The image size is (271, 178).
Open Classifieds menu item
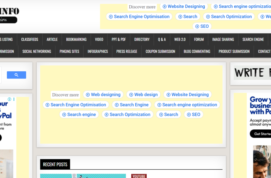pos(30,39)
